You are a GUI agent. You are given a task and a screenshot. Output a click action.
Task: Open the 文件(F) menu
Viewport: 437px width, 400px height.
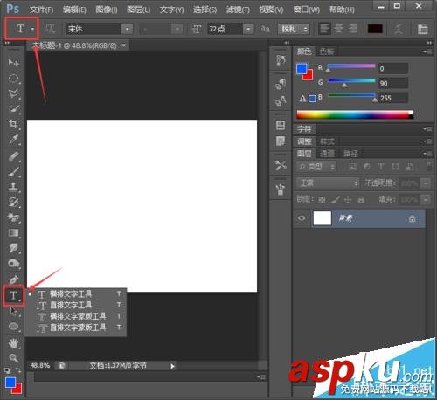pos(41,10)
